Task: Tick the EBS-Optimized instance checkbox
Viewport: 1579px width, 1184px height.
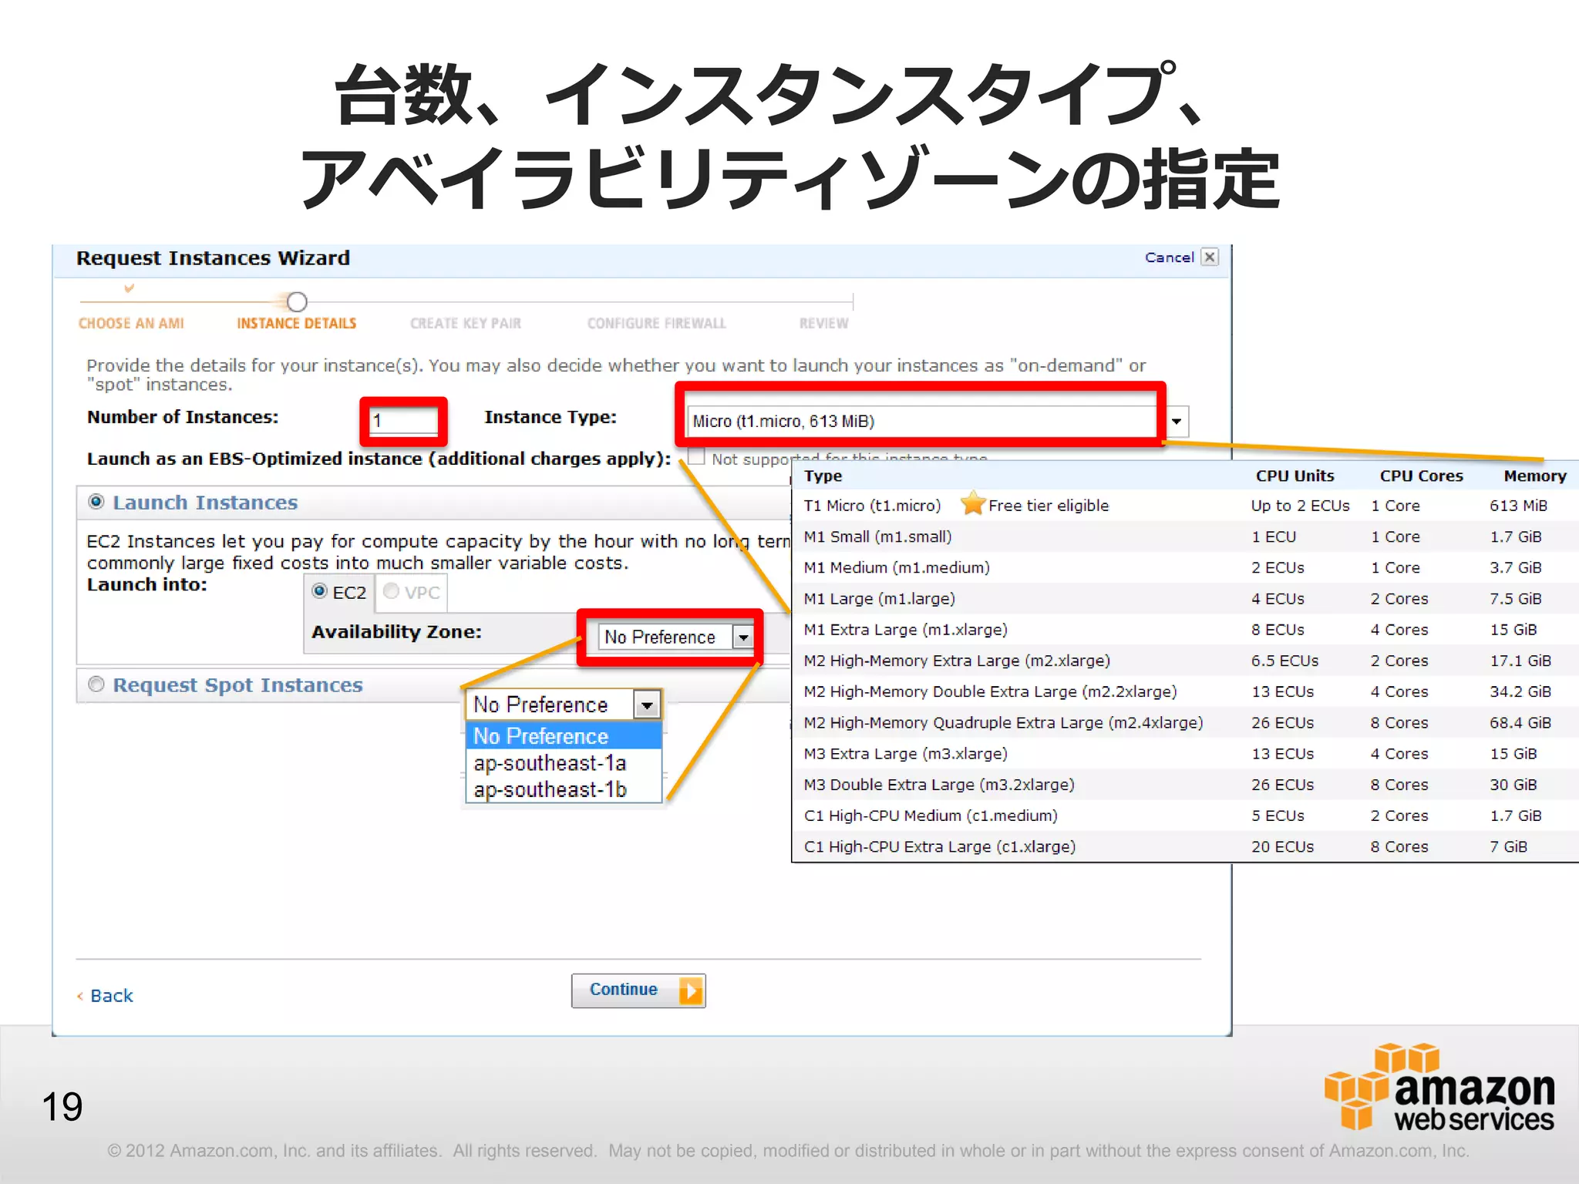Action: coord(696,457)
